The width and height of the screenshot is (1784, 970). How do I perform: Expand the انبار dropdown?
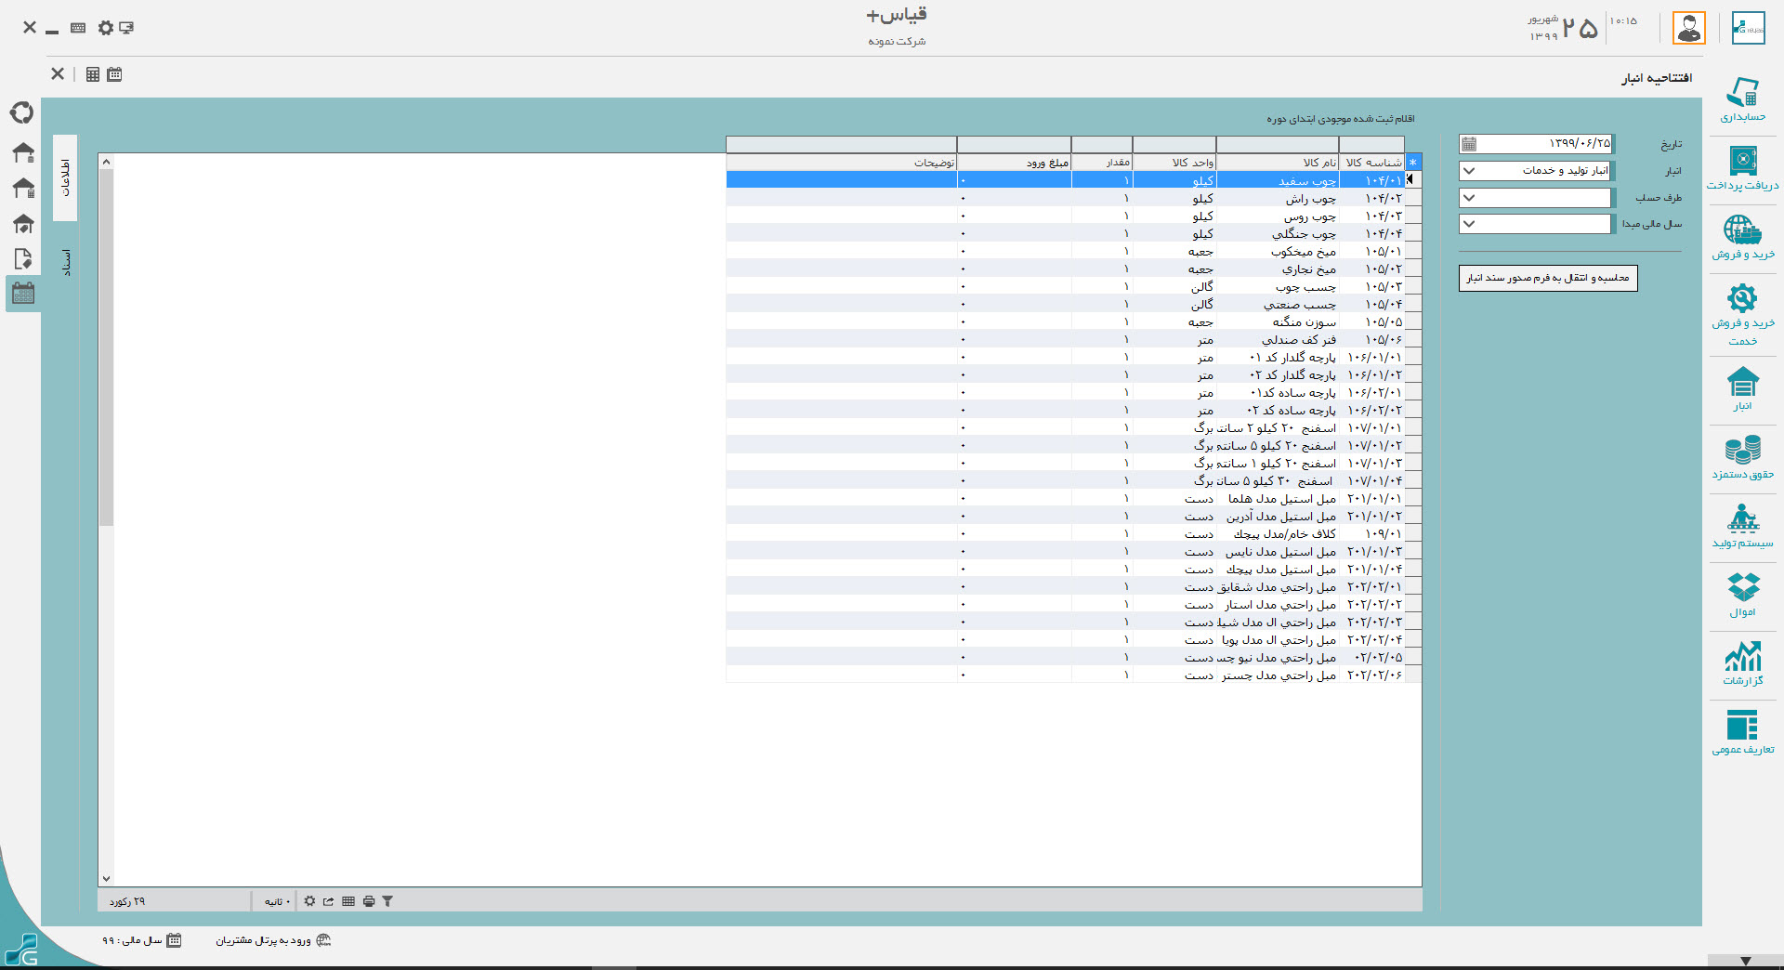pos(1469,171)
